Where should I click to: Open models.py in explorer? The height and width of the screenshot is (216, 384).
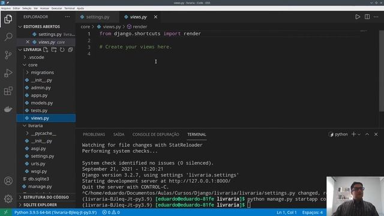[42, 103]
